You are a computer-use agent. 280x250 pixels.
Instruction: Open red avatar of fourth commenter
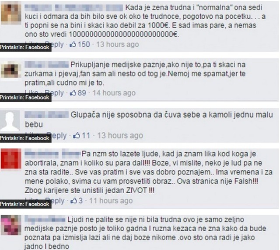click(x=11, y=159)
